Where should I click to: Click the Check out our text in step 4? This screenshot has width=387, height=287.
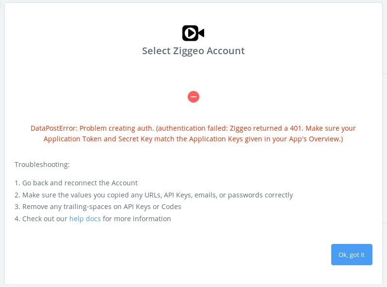[45, 219]
